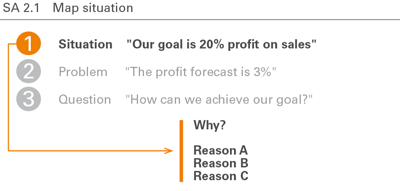Screen dimensions: 400x191
Task: Click the gray divider line under the title
Action: [200, 19]
